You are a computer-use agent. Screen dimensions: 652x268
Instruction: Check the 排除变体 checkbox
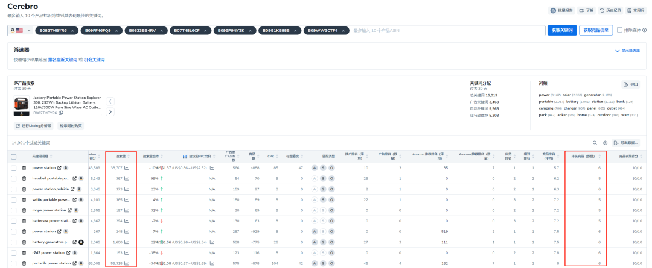tap(620, 30)
